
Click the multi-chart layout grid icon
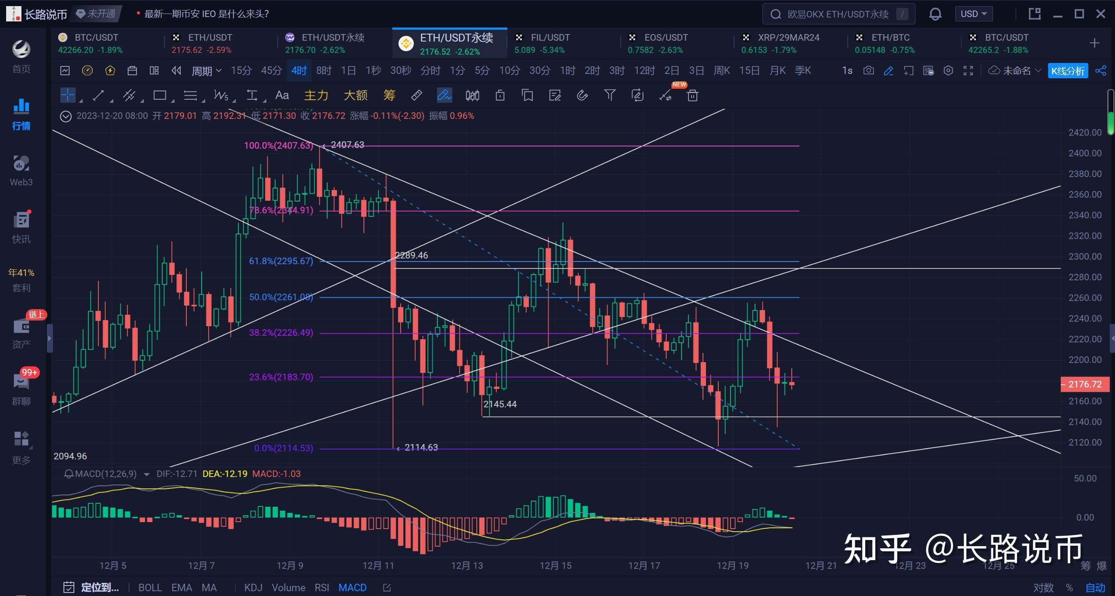click(154, 70)
